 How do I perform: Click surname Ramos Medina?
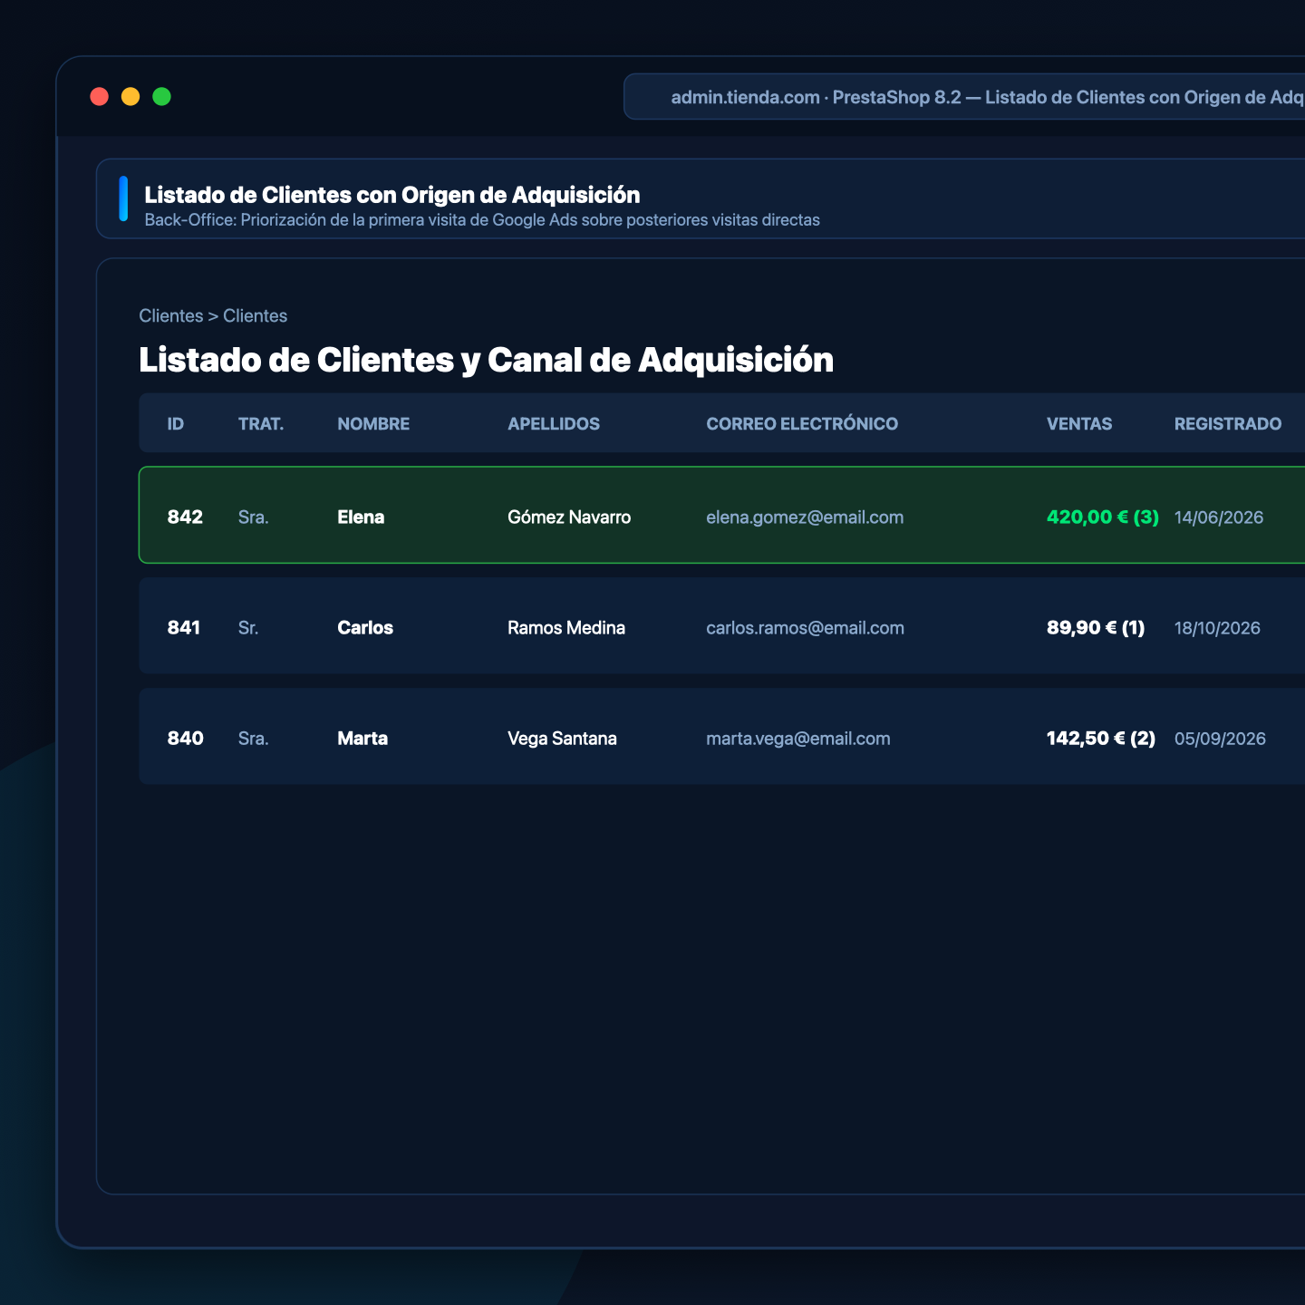[566, 627]
